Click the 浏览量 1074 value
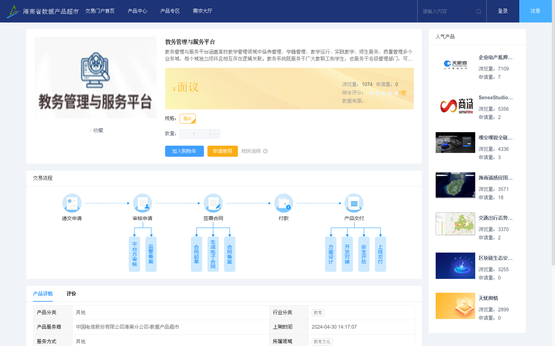The image size is (555, 346). tap(367, 84)
